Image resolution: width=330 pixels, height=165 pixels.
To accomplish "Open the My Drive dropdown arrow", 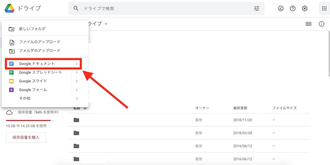I will click(106, 24).
